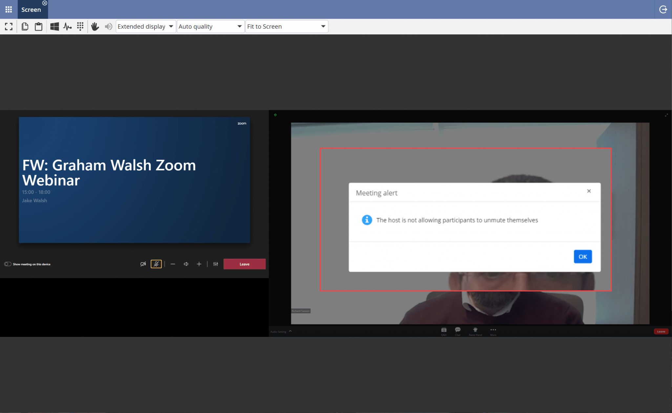The height and width of the screenshot is (413, 672).
Task: Click the sign-out icon at top right
Action: pyautogui.click(x=663, y=10)
